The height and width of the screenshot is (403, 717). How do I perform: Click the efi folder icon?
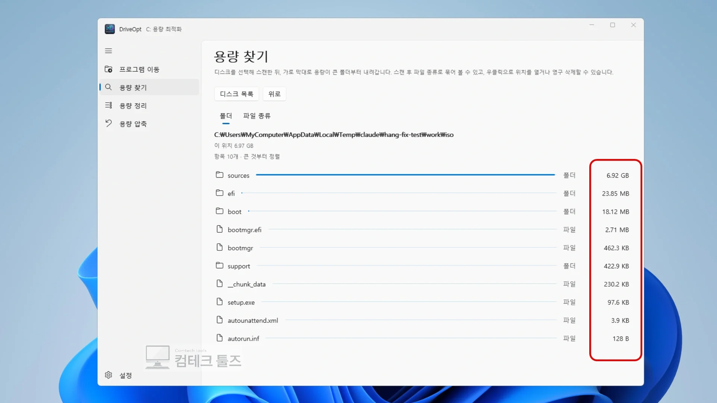click(x=220, y=193)
